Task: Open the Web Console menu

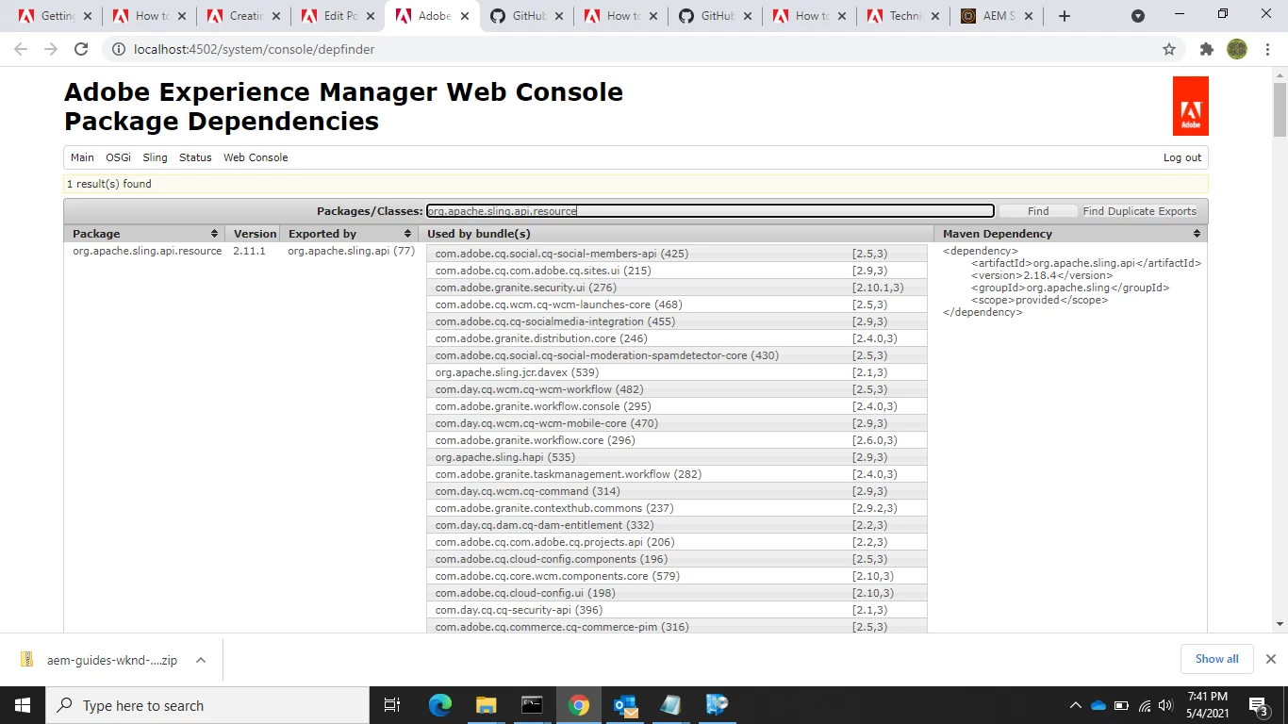Action: click(x=256, y=157)
